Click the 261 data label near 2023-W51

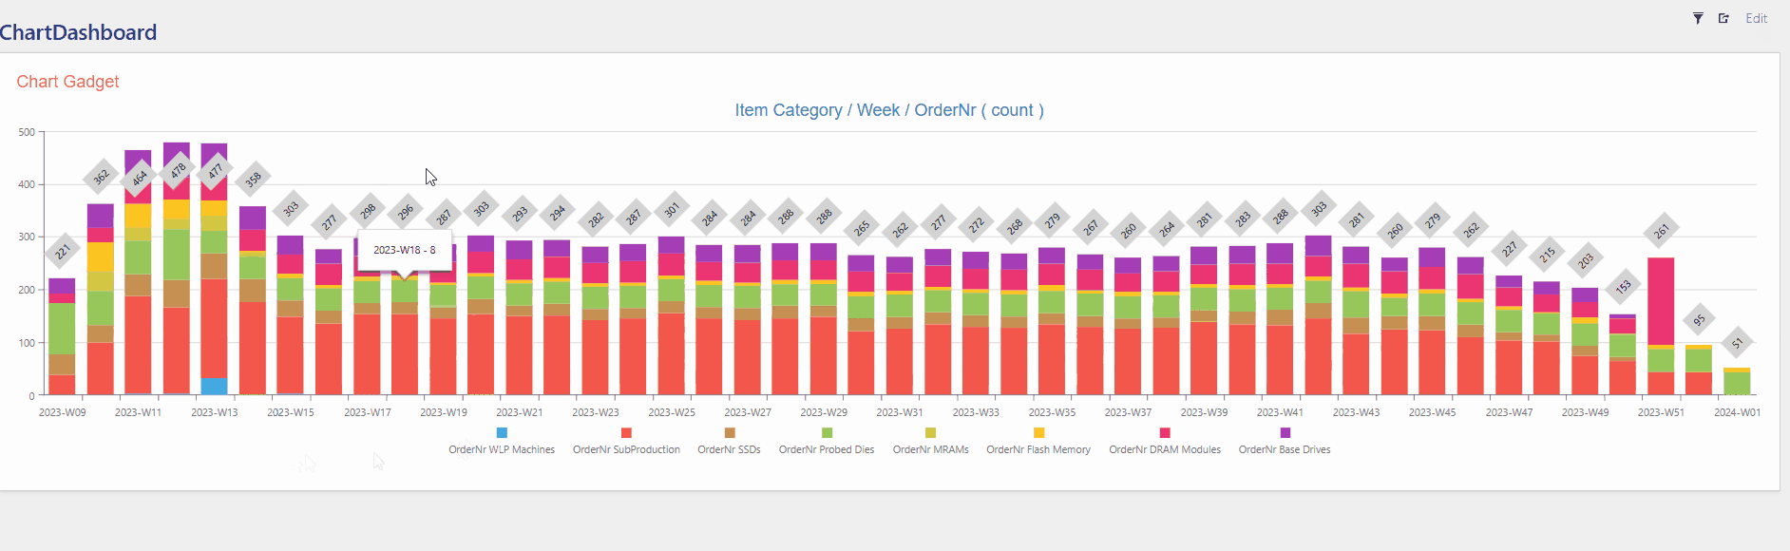point(1661,231)
